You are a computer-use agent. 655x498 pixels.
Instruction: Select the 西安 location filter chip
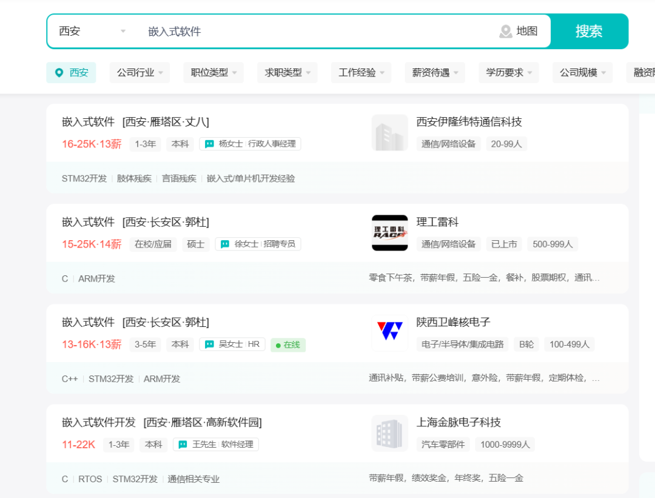pyautogui.click(x=71, y=73)
